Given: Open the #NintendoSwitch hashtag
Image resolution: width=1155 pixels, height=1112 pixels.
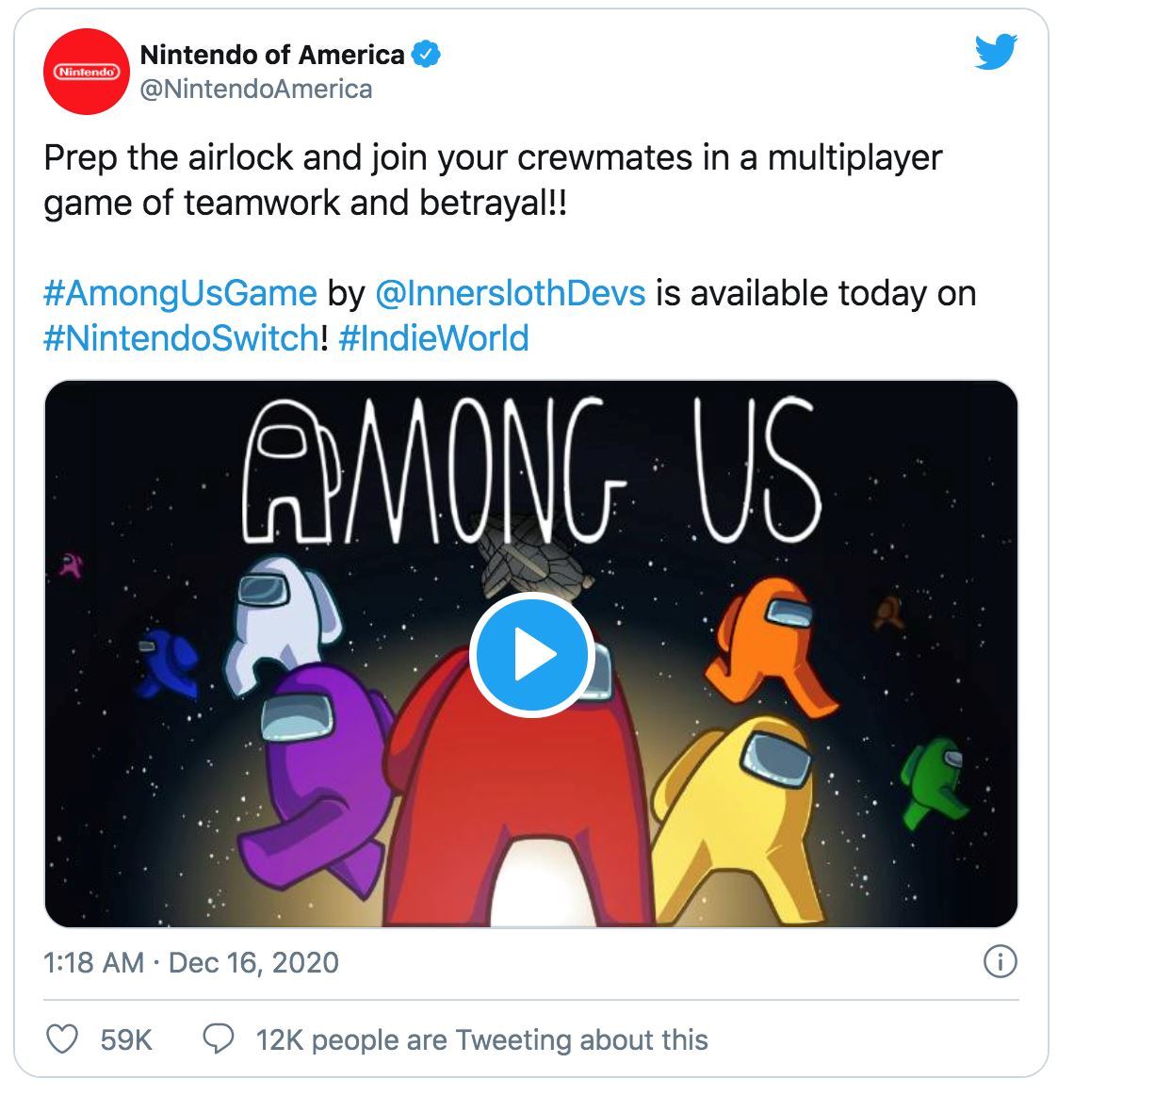Looking at the screenshot, I should tap(181, 338).
